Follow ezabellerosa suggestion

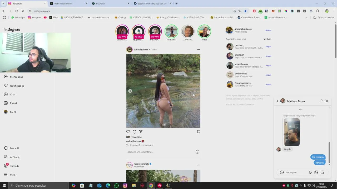[268, 65]
